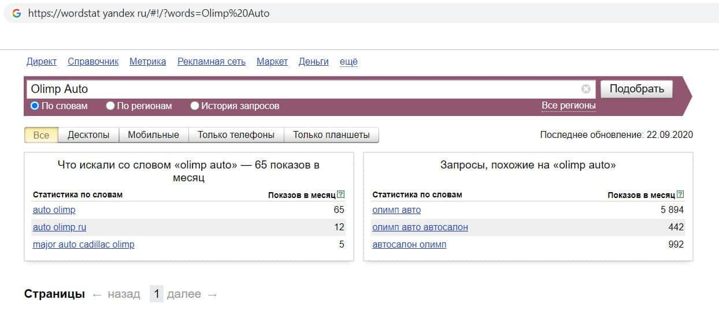719x318 pixels.
Task: Switch to the 'Мобильные' tab
Action: [x=154, y=135]
